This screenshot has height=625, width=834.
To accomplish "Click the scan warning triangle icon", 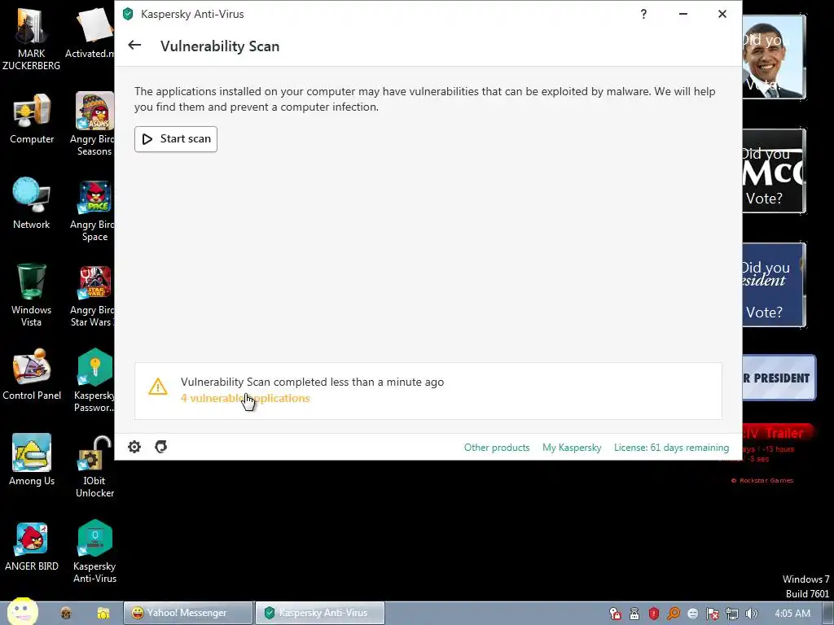I will [x=158, y=387].
